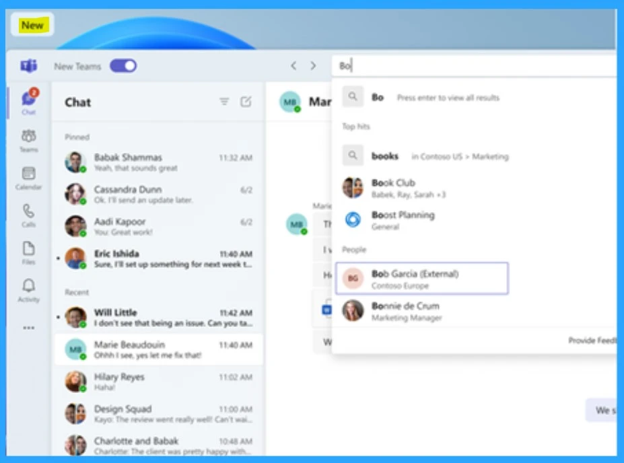Open Files in the left sidebar
Screen dimensions: 624x463
click(x=29, y=252)
